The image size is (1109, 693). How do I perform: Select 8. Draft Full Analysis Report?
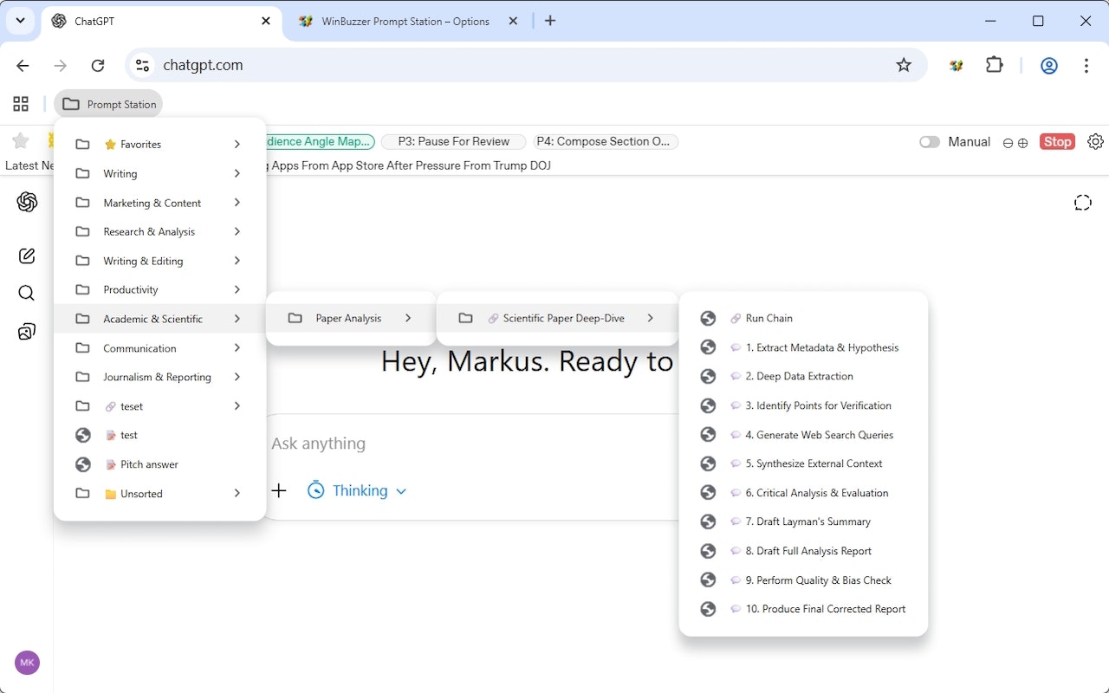click(803, 551)
